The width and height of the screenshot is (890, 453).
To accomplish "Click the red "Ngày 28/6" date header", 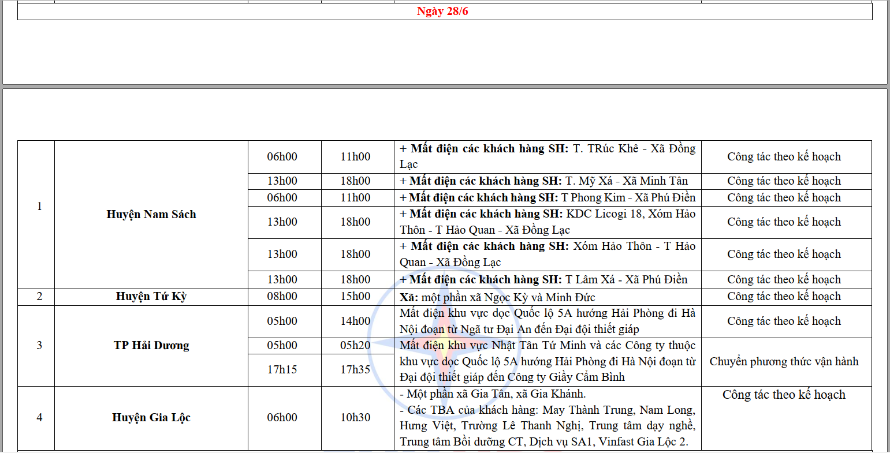I will coord(442,12).
